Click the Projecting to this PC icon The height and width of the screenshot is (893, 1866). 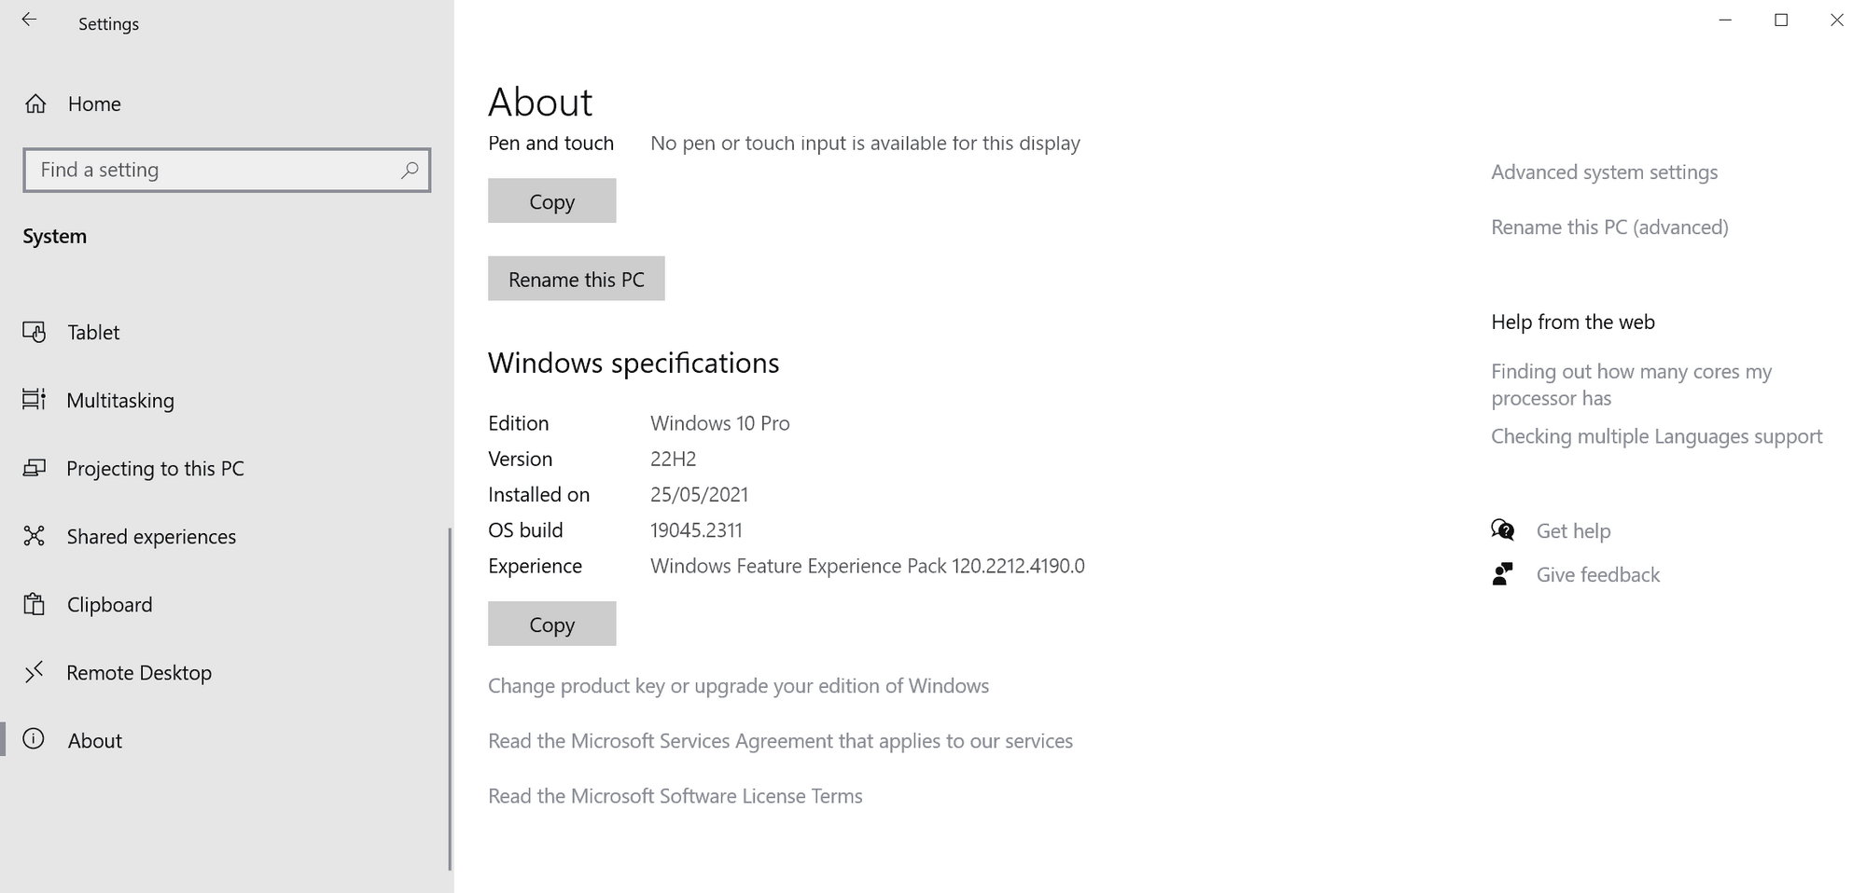[x=35, y=468]
